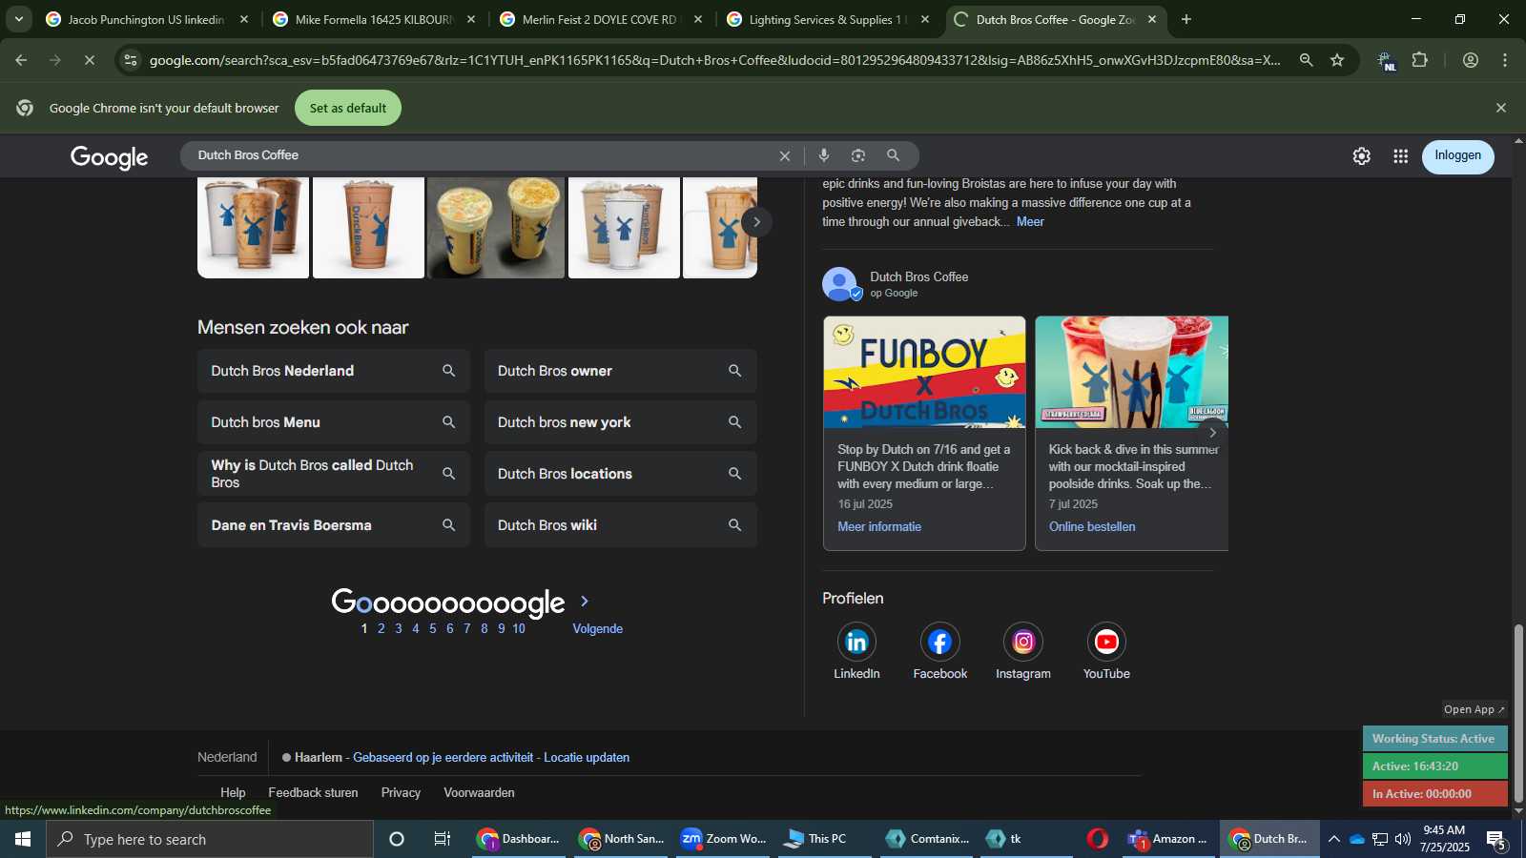Click Locatie updaten link

[587, 758]
